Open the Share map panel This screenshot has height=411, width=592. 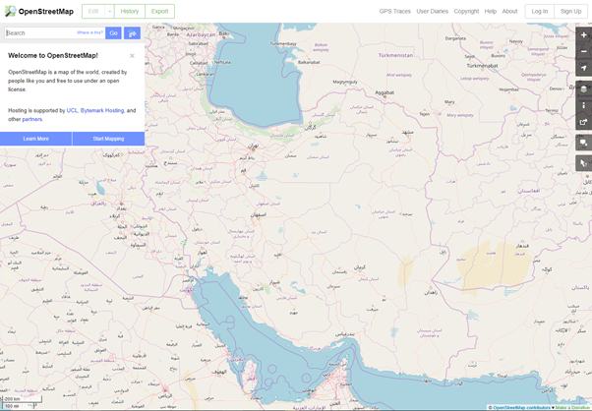pyautogui.click(x=584, y=122)
